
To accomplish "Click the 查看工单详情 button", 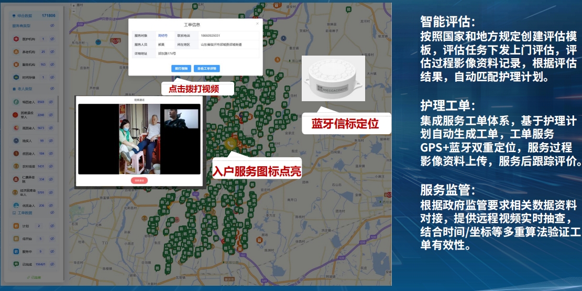I will [x=207, y=68].
